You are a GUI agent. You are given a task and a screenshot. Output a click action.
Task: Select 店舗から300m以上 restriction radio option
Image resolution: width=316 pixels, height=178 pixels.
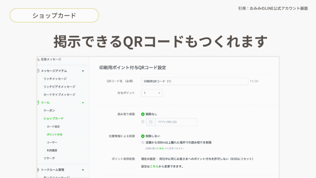[143, 142]
